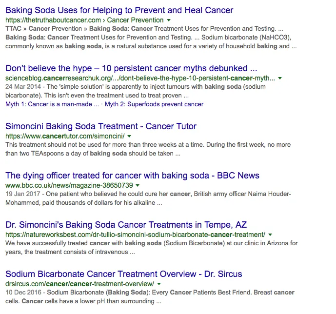The image size is (336, 314).
Task: Click the drsircus.com/cancer URL text
Action: [x=79, y=284]
